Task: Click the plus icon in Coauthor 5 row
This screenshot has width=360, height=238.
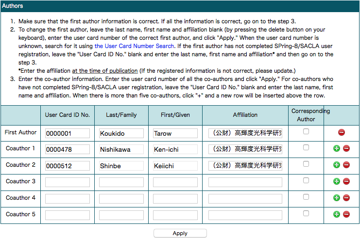Action: pyautogui.click(x=336, y=214)
